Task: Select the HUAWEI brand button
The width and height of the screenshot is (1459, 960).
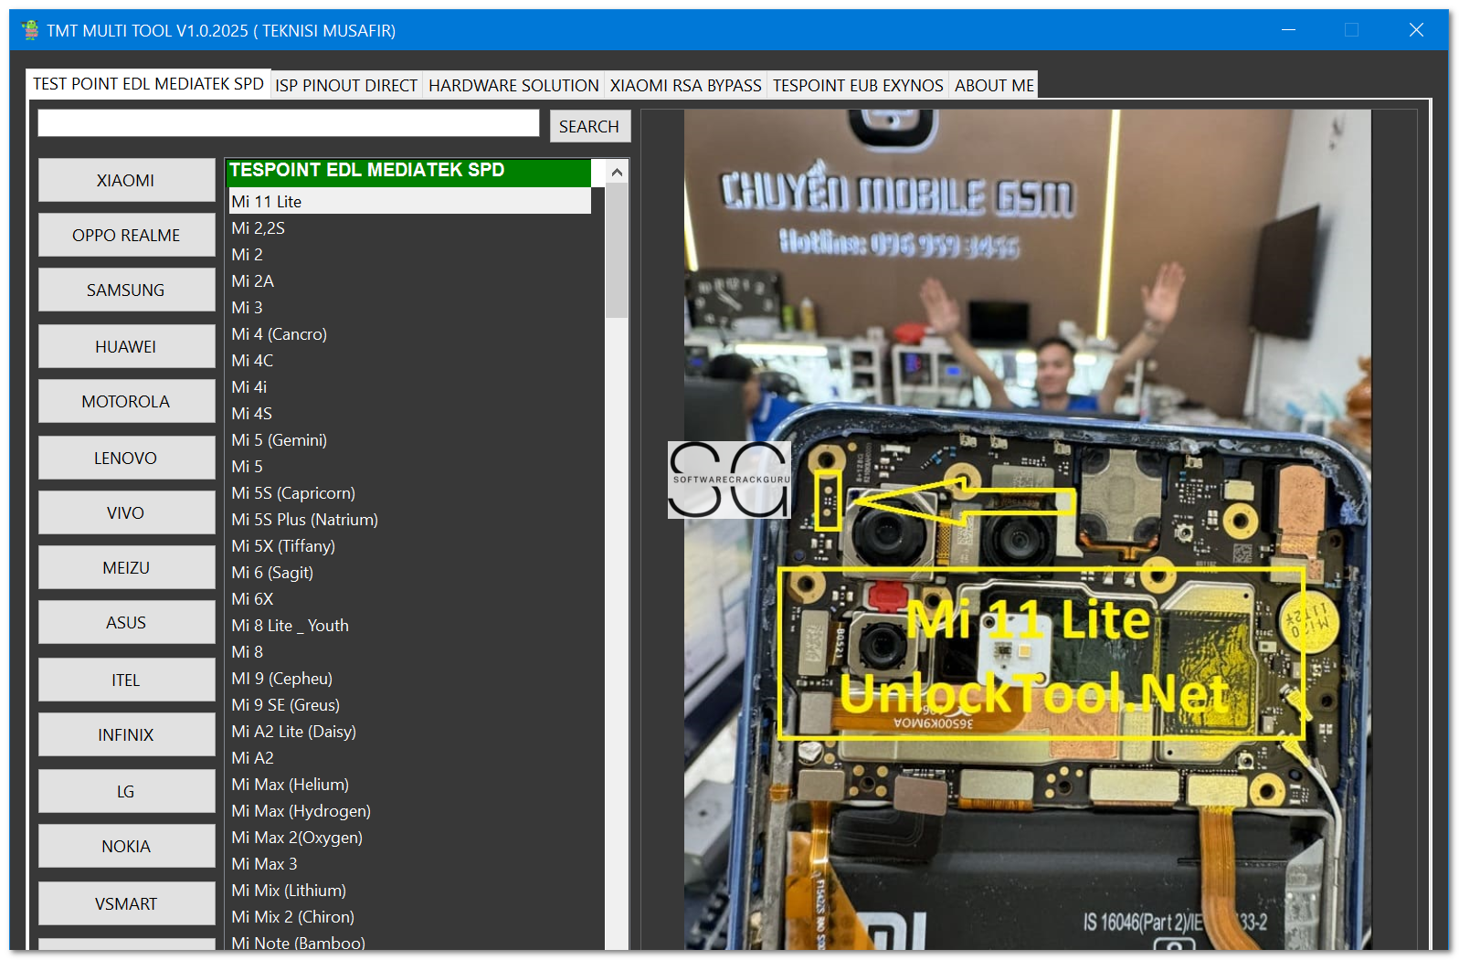Action: [x=126, y=346]
